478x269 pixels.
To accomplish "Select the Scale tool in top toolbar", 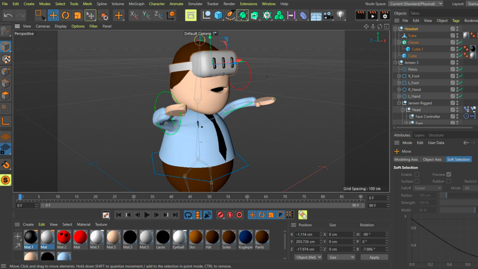I will point(77,15).
